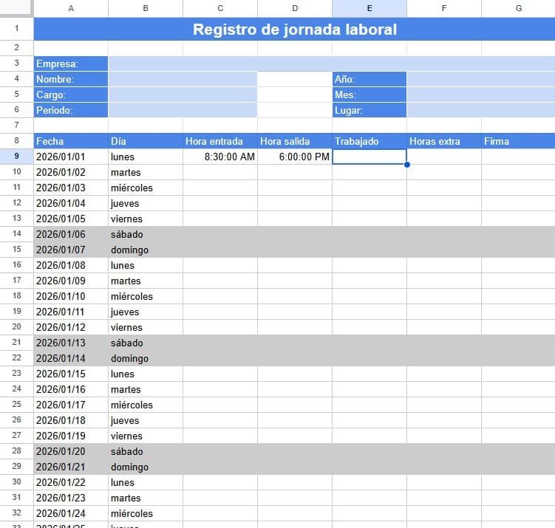Select shaded date cell '2026/01/21'

pyautogui.click(x=71, y=467)
